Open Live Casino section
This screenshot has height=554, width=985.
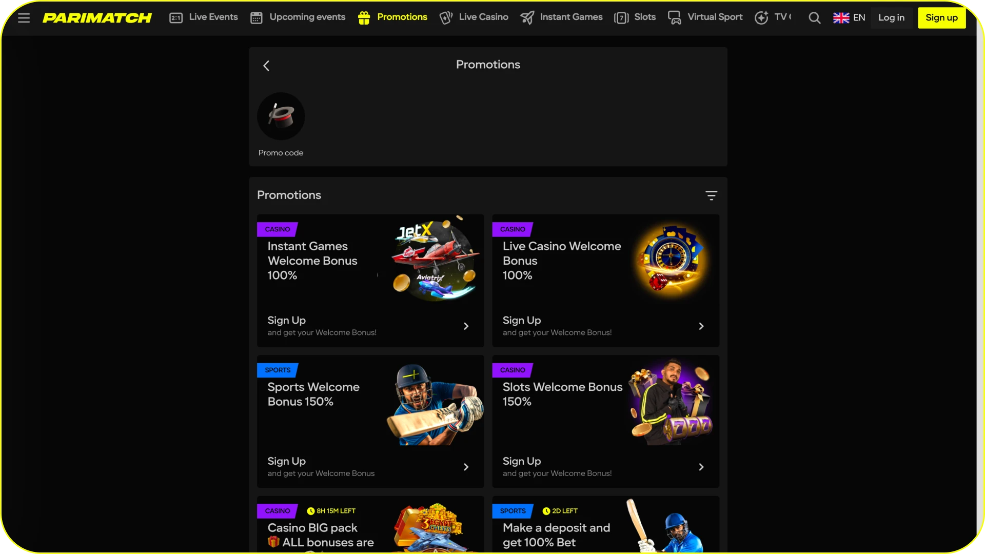(x=483, y=17)
